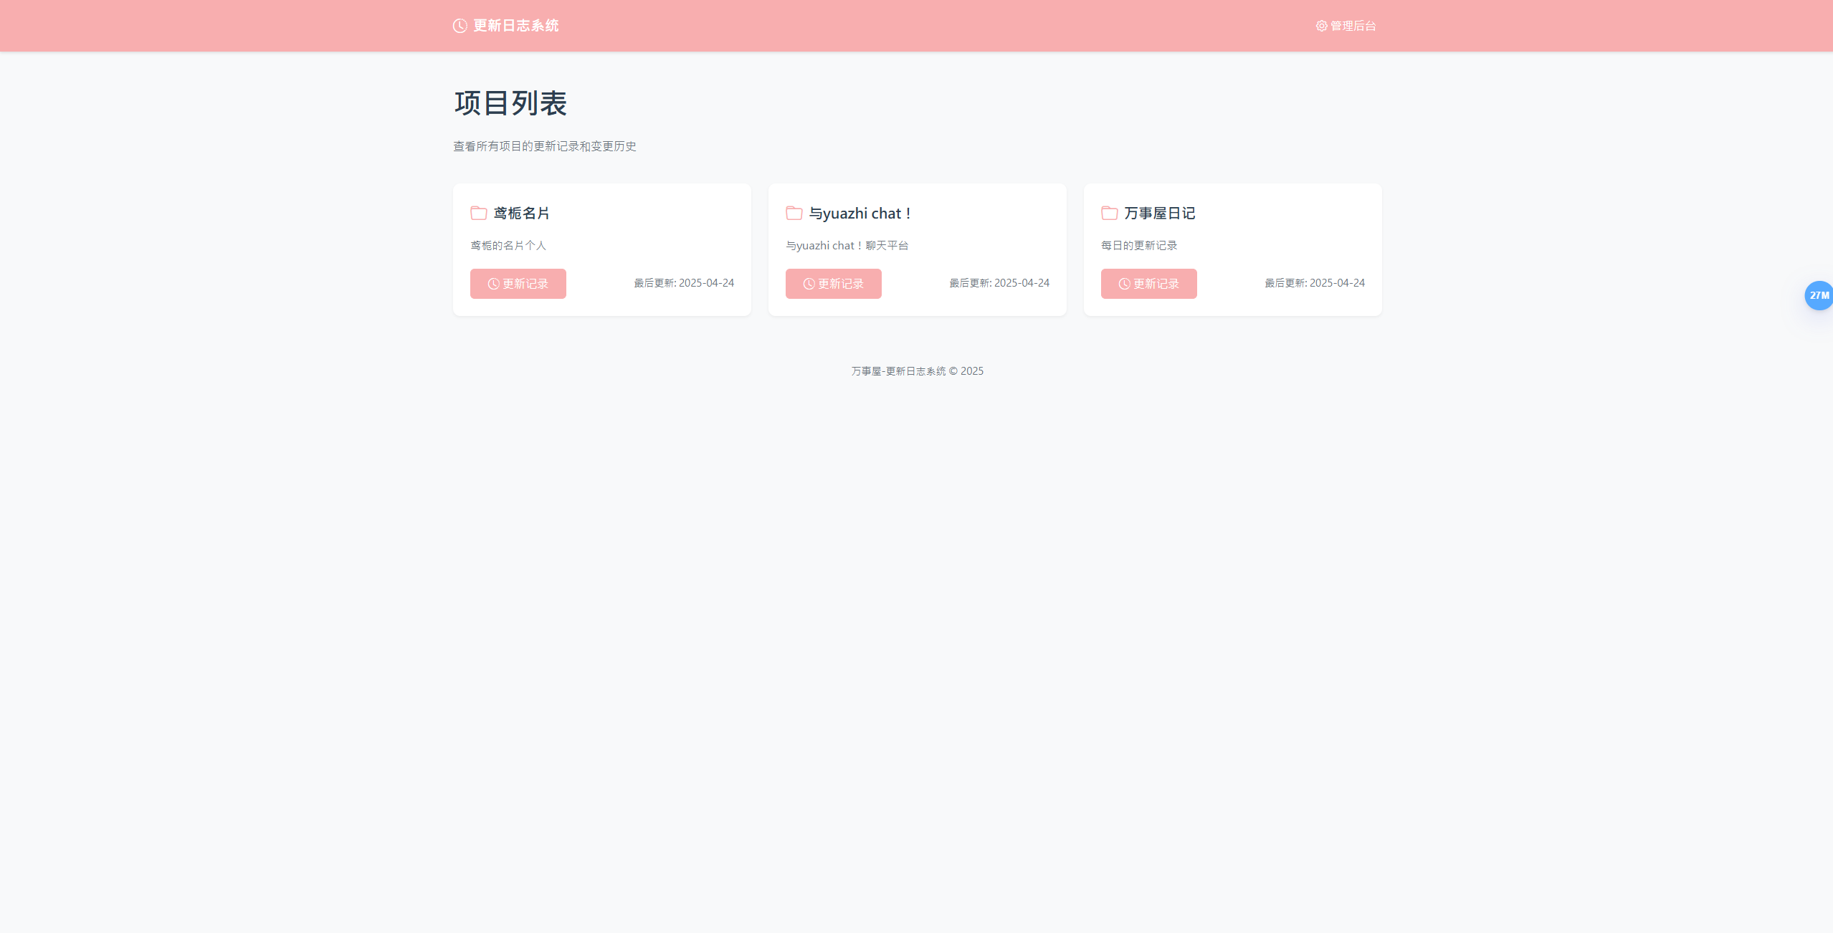Viewport: 1833px width, 933px height.
Task: Click the 鸢栀名片 card title
Action: coord(521,213)
